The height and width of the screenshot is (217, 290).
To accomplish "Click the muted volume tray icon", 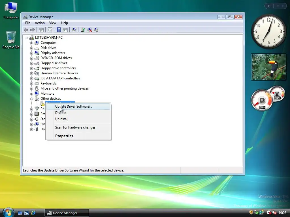I will 274,212.
